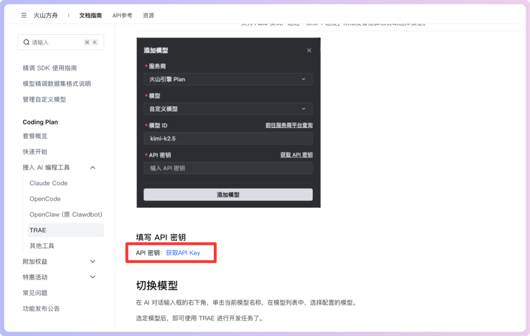Click the 添加模型 button in the dialog
Image resolution: width=530 pixels, height=336 pixels.
click(x=227, y=195)
